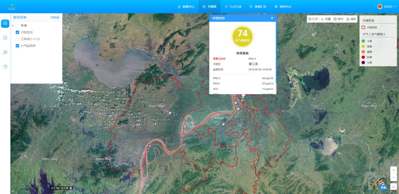Image resolution: width=399 pixels, height=194 pixels.
Task: Open the layer control sidebar icon
Action: (x=5, y=24)
